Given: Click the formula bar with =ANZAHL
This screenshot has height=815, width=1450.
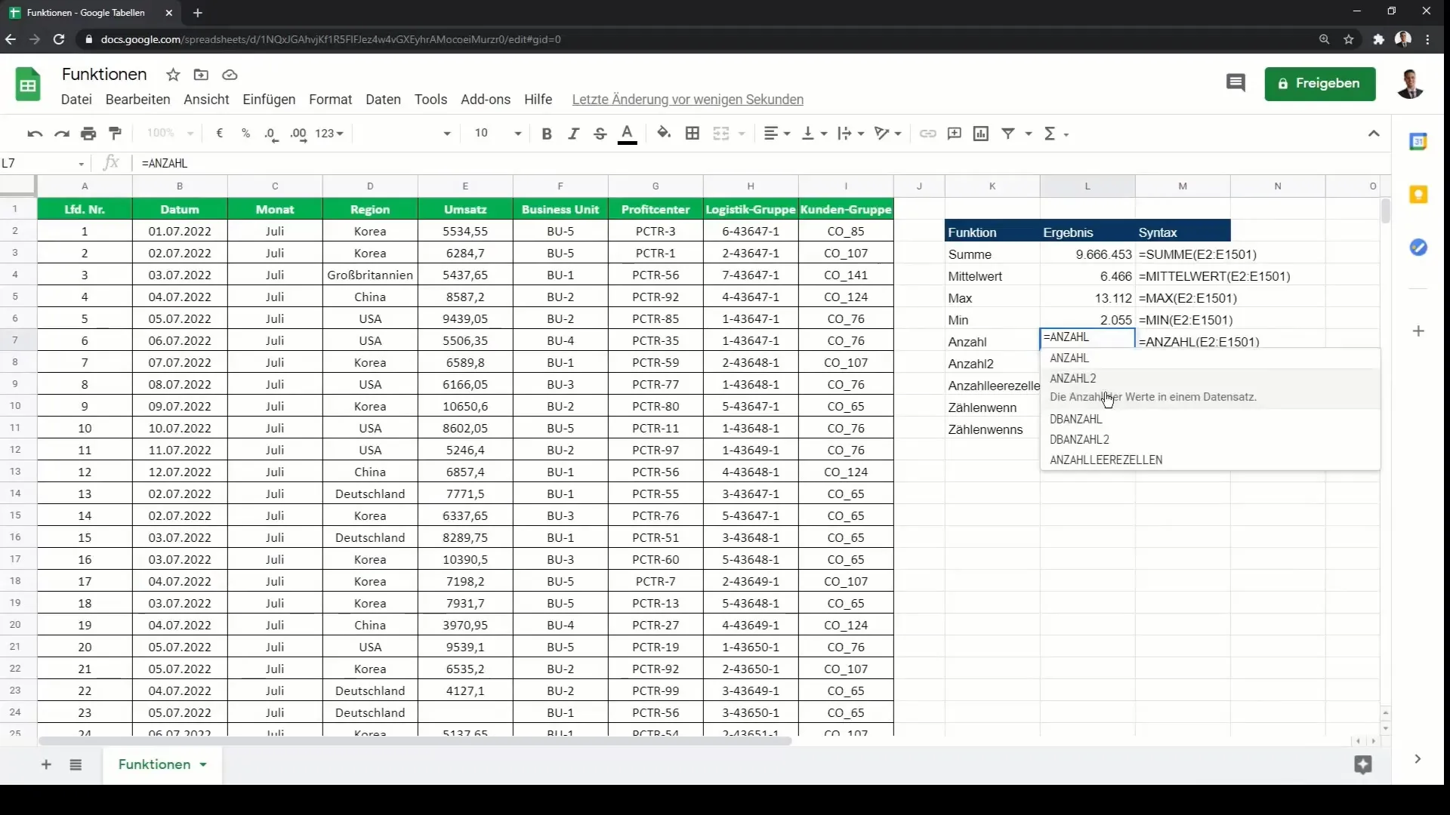Looking at the screenshot, I should 763,163.
